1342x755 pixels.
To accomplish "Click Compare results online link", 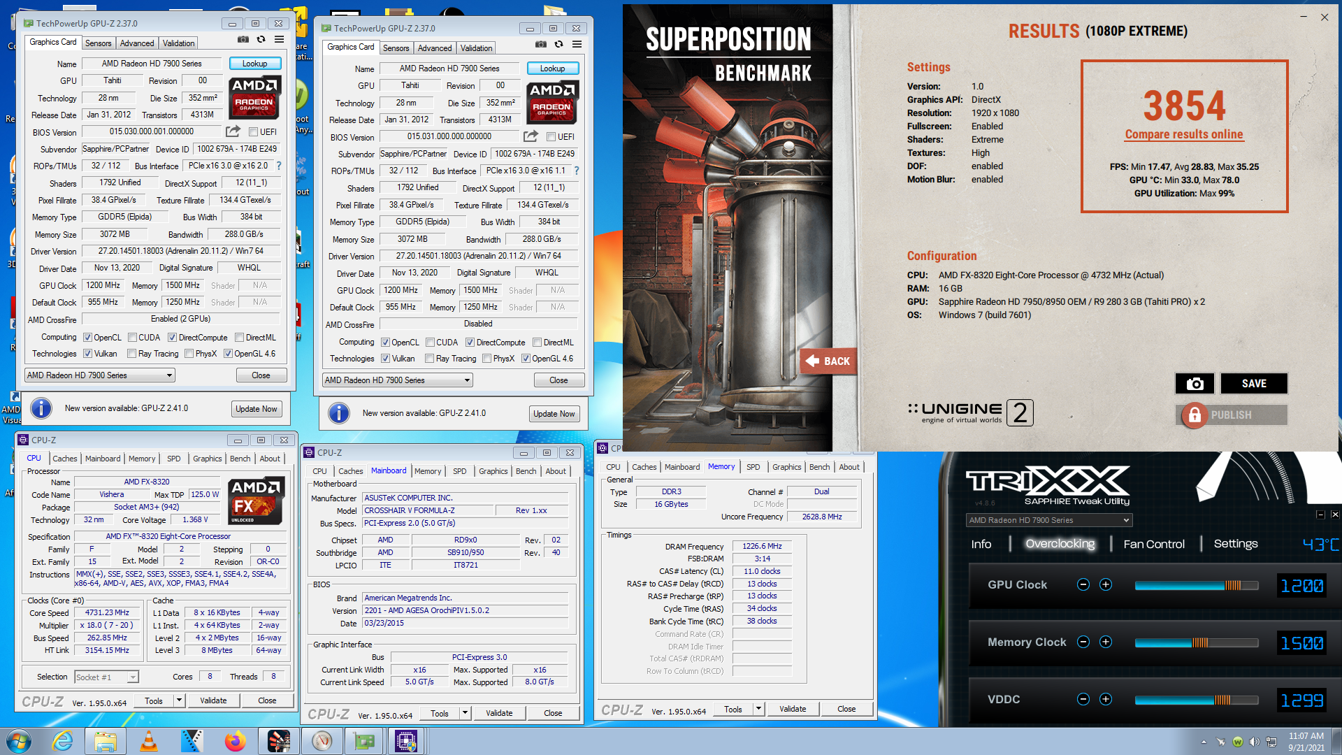I will click(1183, 134).
